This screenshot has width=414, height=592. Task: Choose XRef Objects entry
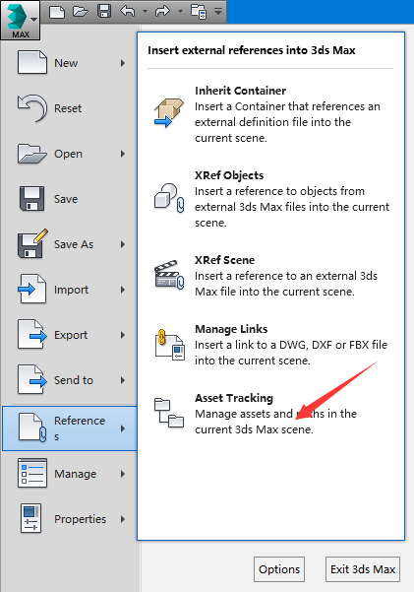tap(271, 199)
